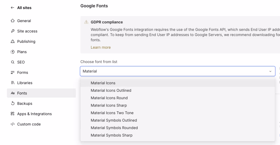The width and height of the screenshot is (280, 145).
Task: Click the Site access key icon
Action: [x=13, y=31]
